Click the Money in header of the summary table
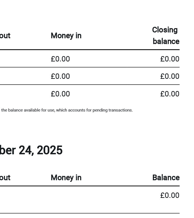The width and height of the screenshot is (194, 218). point(66,36)
